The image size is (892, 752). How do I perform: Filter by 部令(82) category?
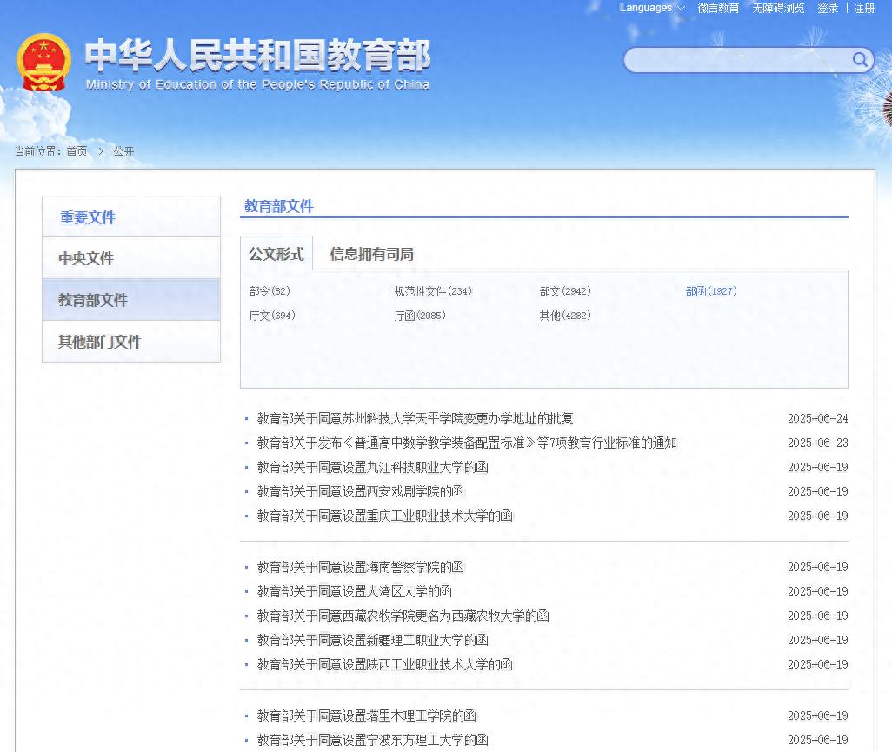pos(270,291)
